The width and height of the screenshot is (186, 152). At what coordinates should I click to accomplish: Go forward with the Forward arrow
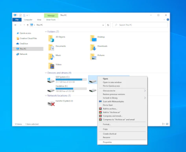tap(20, 25)
